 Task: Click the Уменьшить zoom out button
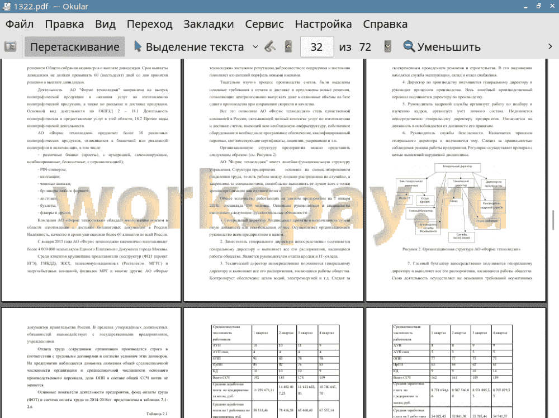point(442,47)
